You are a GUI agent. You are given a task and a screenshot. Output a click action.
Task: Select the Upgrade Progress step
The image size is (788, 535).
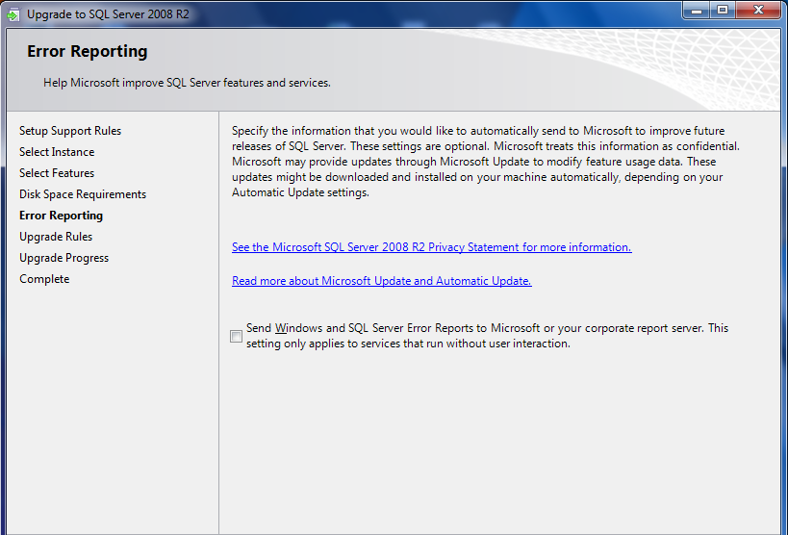pos(64,258)
